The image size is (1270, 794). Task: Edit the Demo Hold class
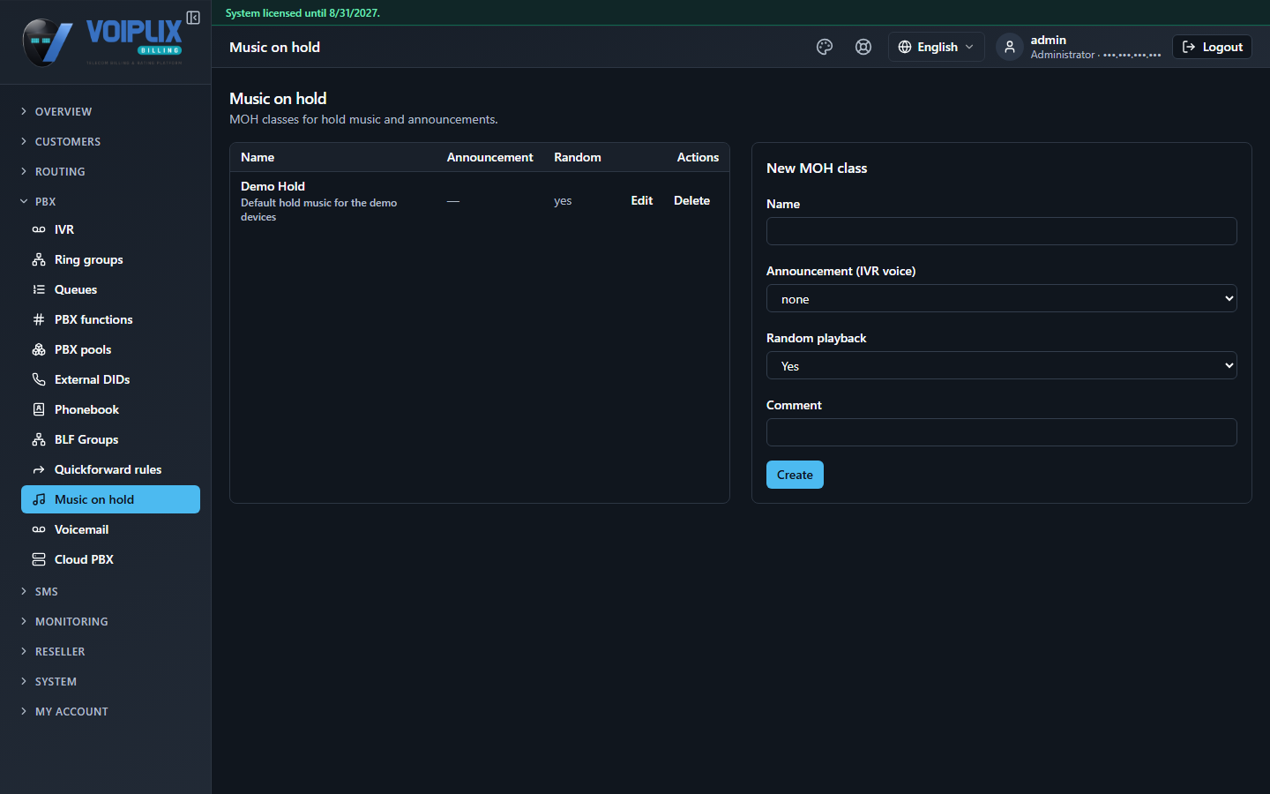[x=641, y=200]
